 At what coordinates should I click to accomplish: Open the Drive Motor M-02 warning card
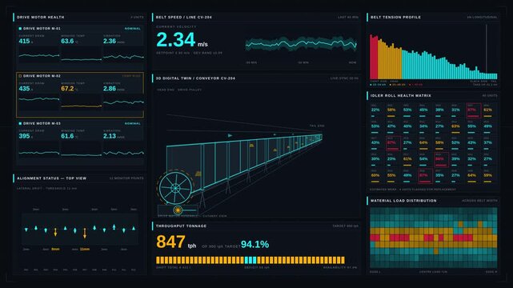point(80,95)
